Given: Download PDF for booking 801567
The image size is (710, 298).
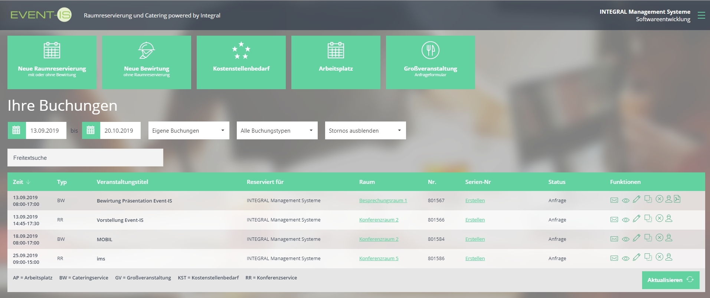Looking at the screenshot, I should point(677,199).
